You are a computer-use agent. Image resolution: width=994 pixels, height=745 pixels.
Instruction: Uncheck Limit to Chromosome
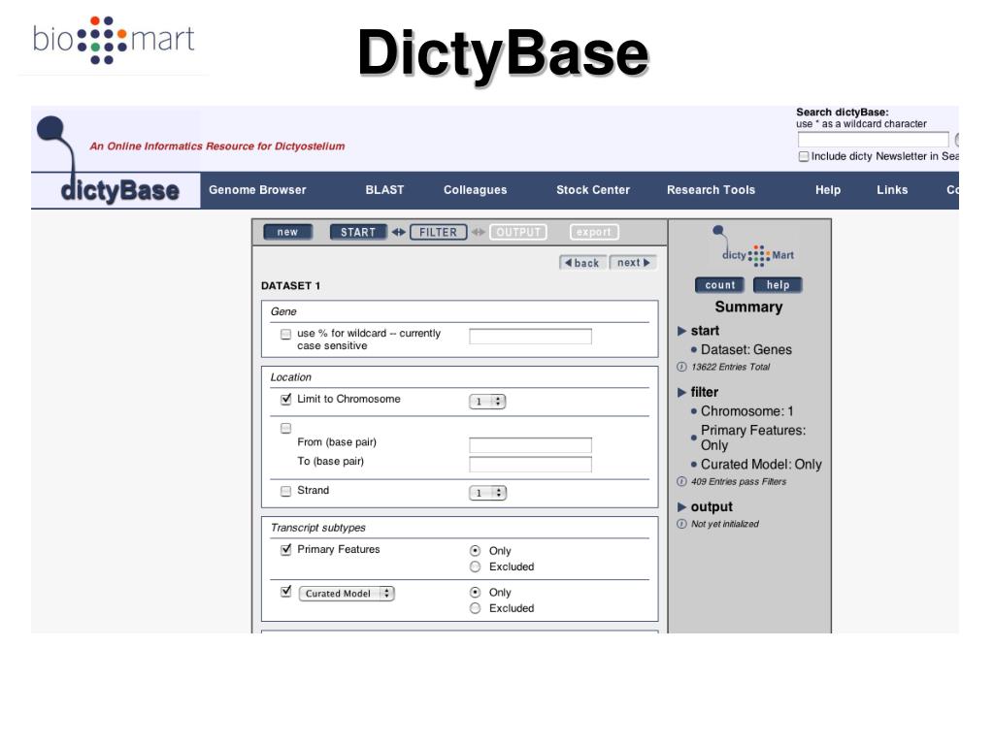click(x=286, y=399)
